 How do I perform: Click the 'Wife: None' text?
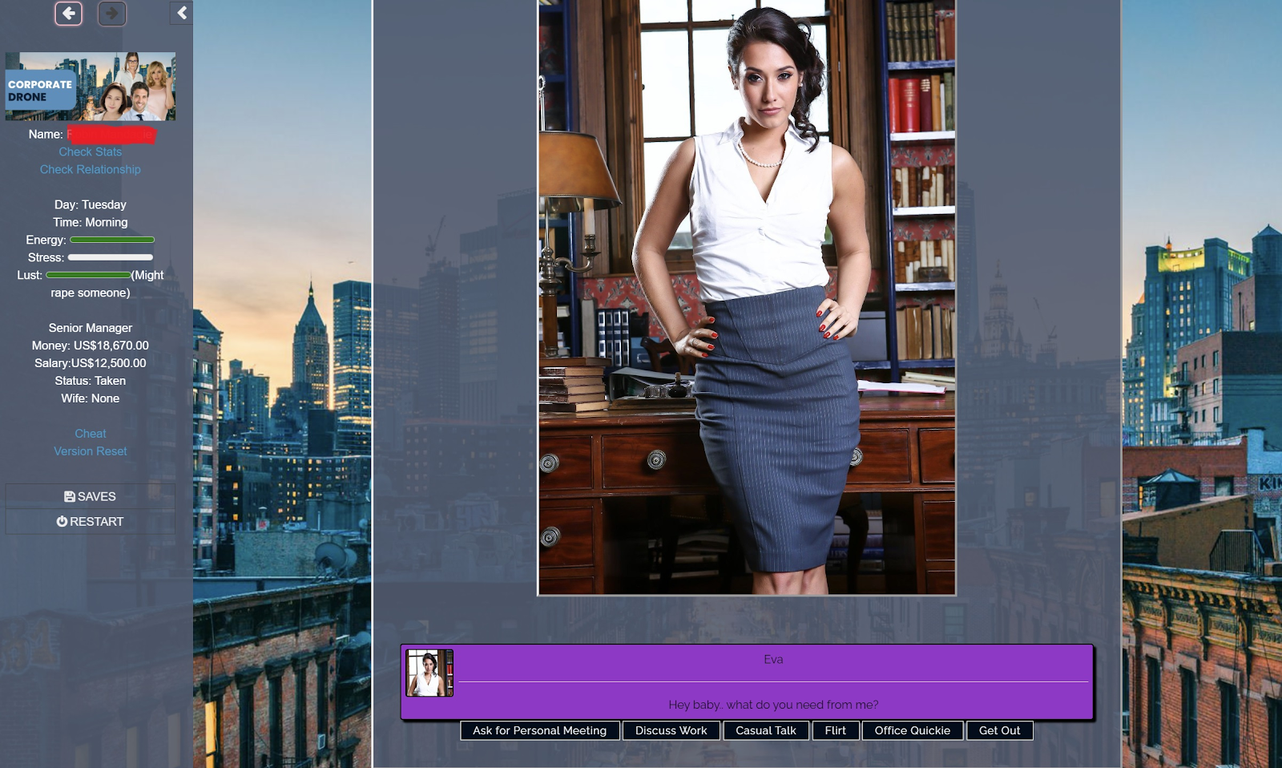coord(91,398)
